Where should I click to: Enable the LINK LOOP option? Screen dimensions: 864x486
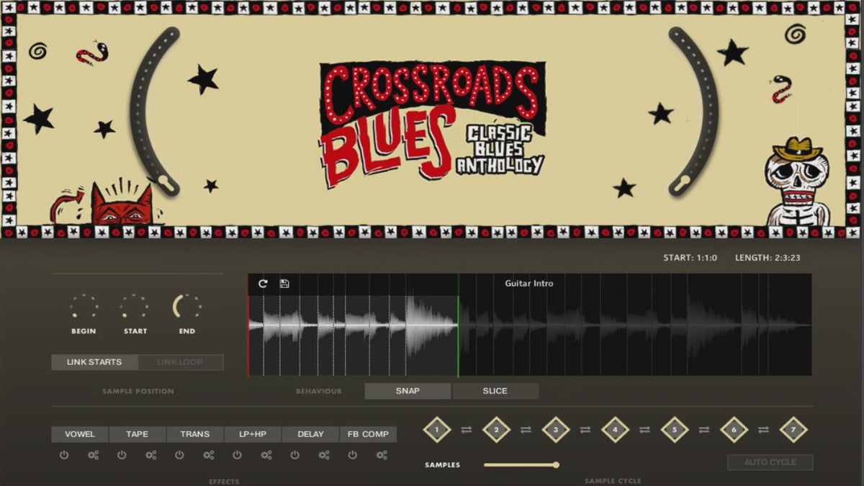click(x=180, y=362)
